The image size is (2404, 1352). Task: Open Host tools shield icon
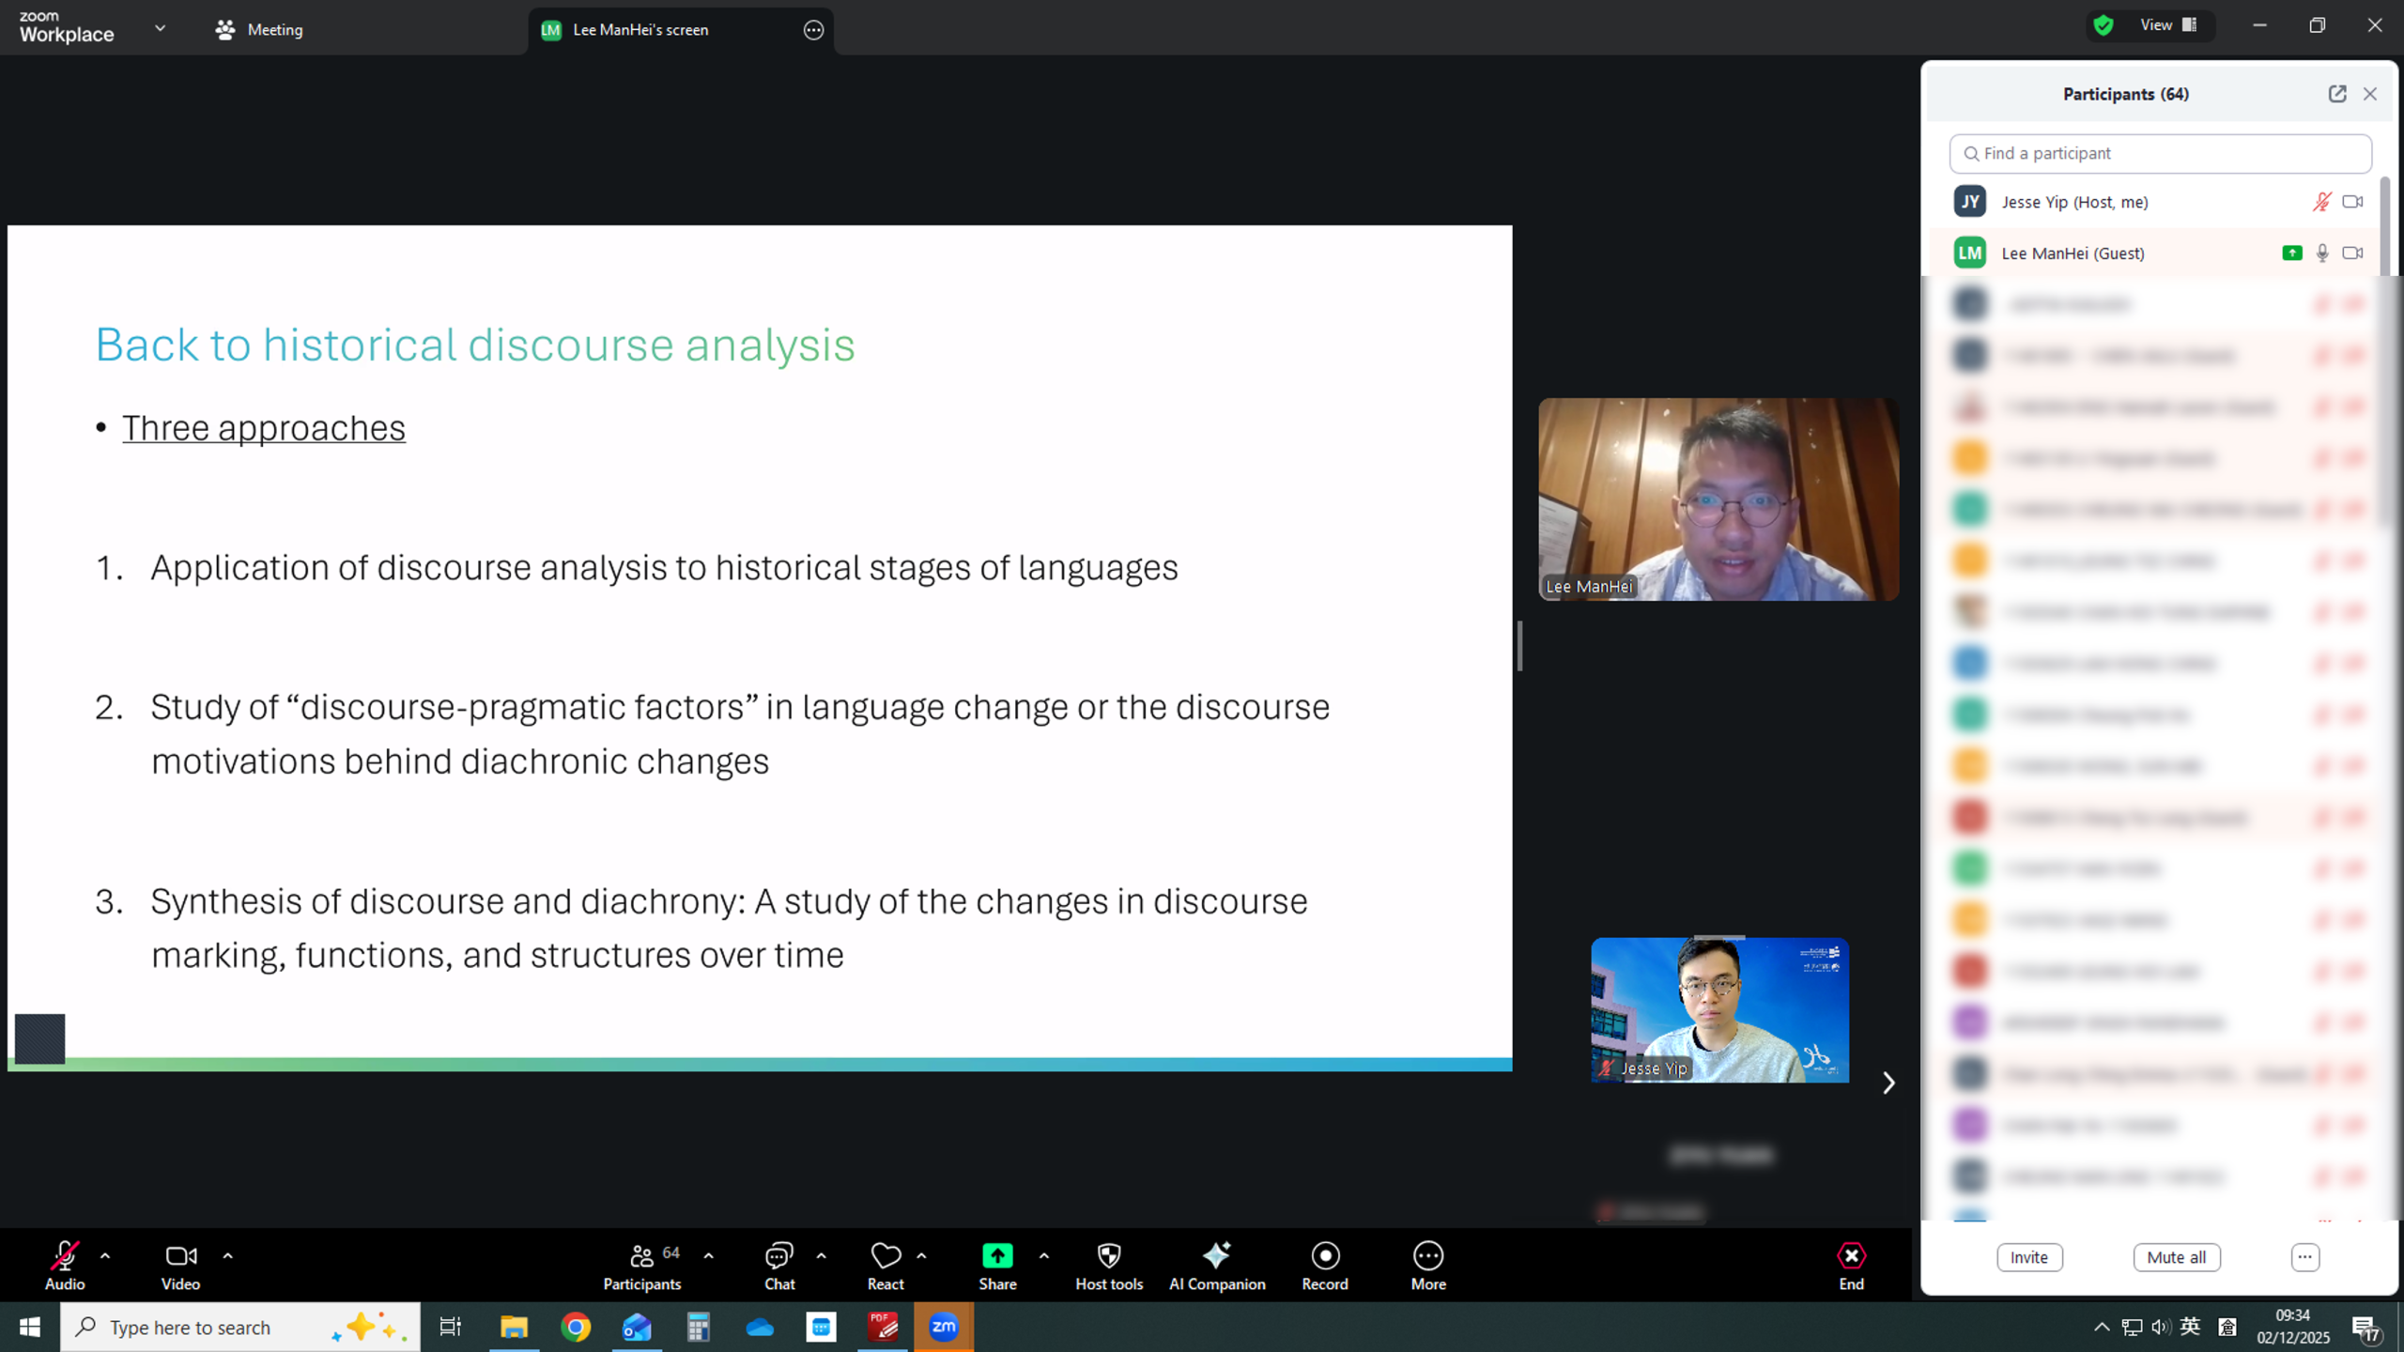click(1109, 1256)
